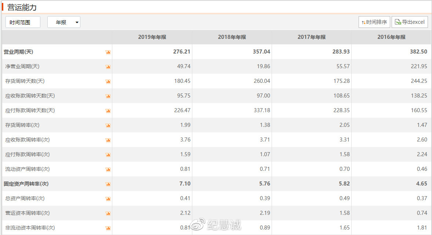
Task: Click chart icon for 存货周转天数(天)
Action: click(x=108, y=81)
